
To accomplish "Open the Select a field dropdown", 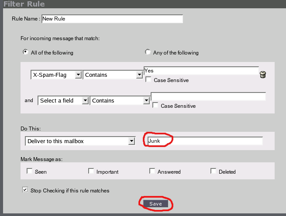I will pos(63,100).
